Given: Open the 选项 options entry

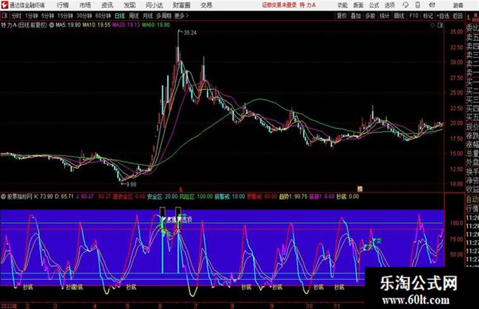Looking at the screenshot, I should [389, 5].
